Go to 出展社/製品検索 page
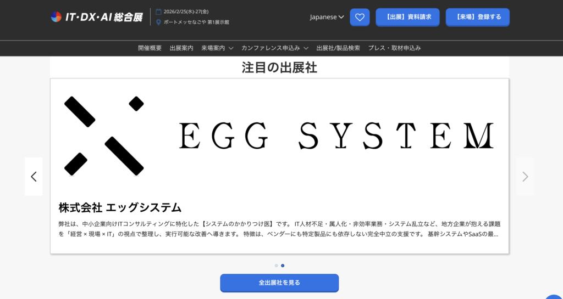The height and width of the screenshot is (299, 563). coord(338,48)
